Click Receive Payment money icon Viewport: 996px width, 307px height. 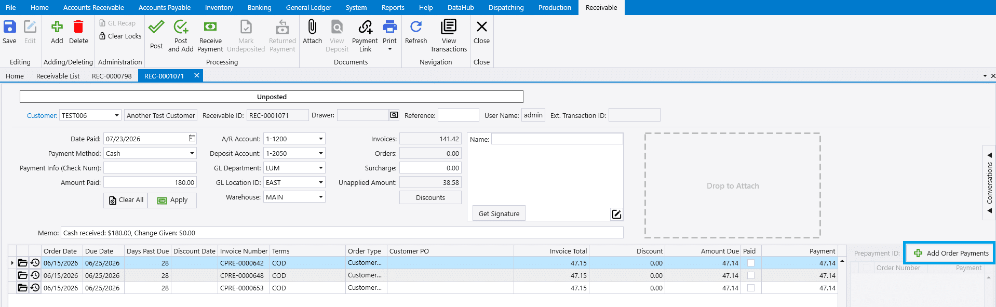coord(210,27)
